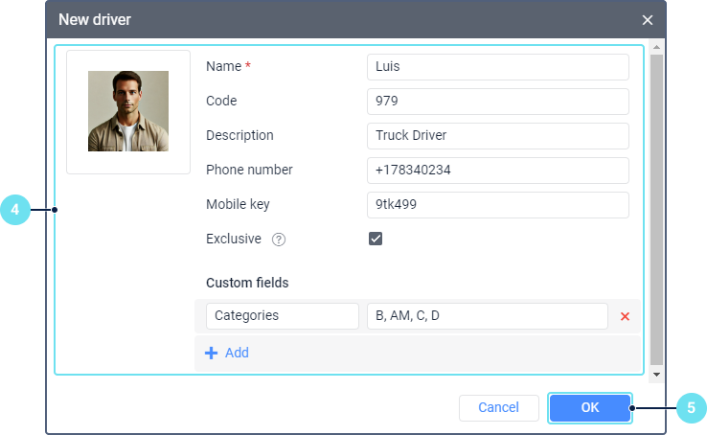This screenshot has width=707, height=435.
Task: Delete the Categories custom field row
Action: [x=625, y=316]
